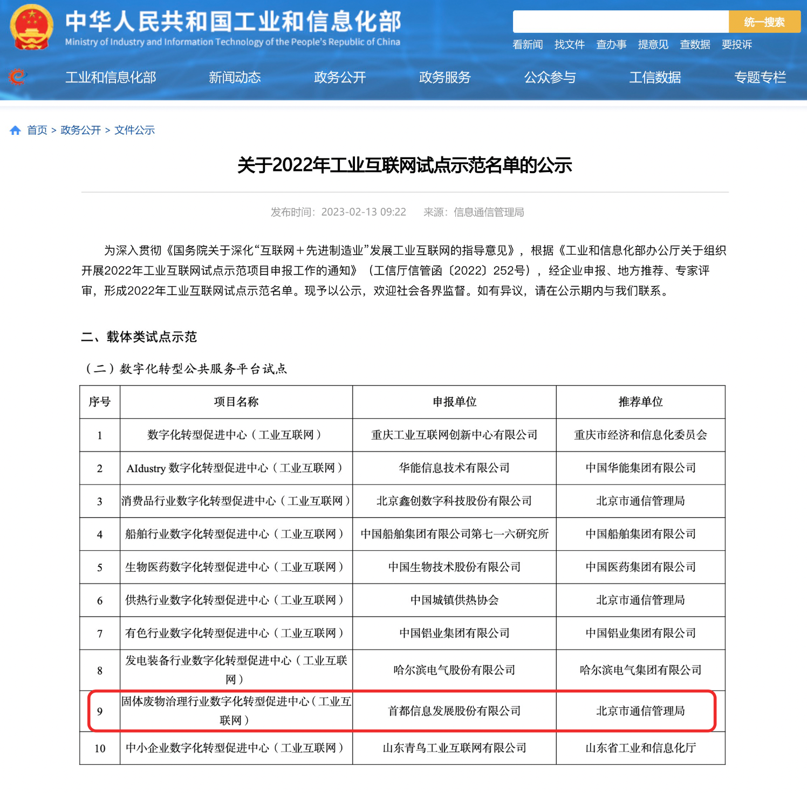Click the article title 关于2022年工业互联网试点示范名单的公示

(x=405, y=165)
